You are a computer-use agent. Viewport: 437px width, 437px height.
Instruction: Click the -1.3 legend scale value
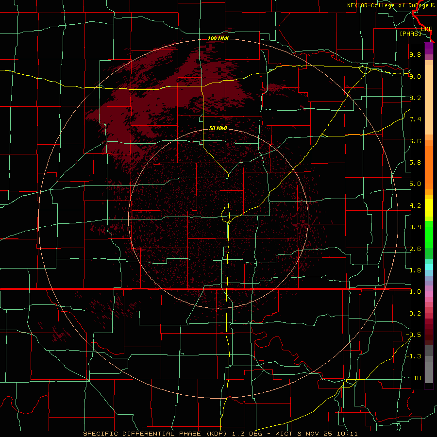[413, 356]
